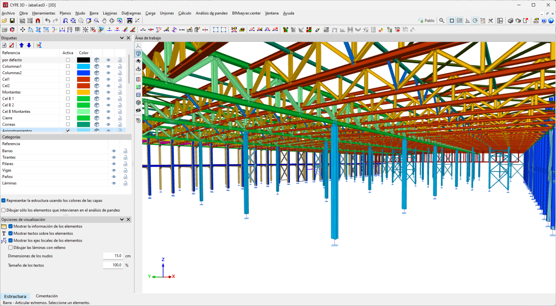Toggle visibility eye for Montantes layer
The height and width of the screenshot is (306, 556).
coord(108,92)
